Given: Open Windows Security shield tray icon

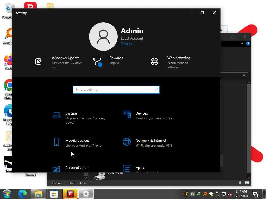Looking at the screenshot, I should (x=211, y=194).
